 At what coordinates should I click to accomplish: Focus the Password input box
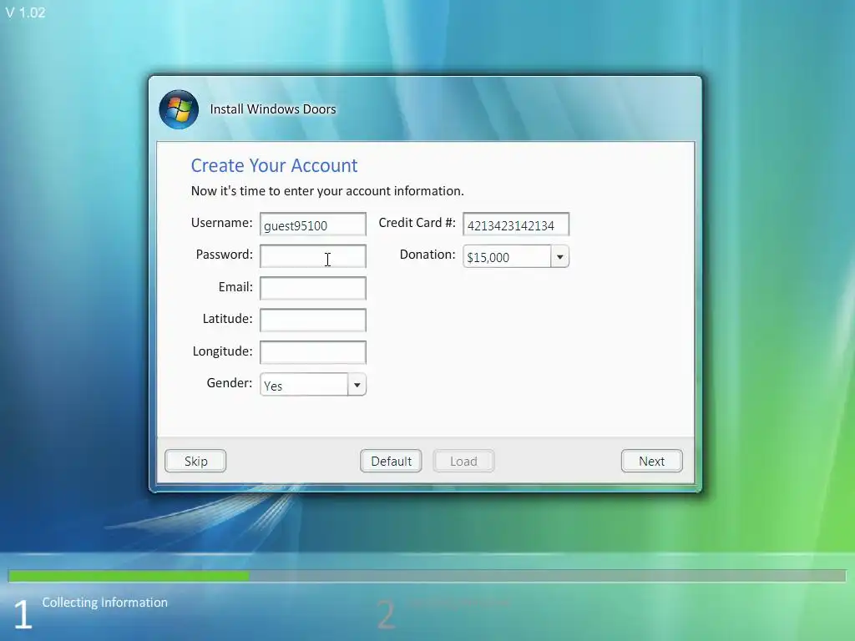pos(313,256)
